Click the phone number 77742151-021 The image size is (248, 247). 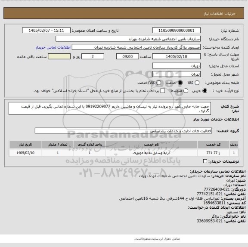click(210, 194)
